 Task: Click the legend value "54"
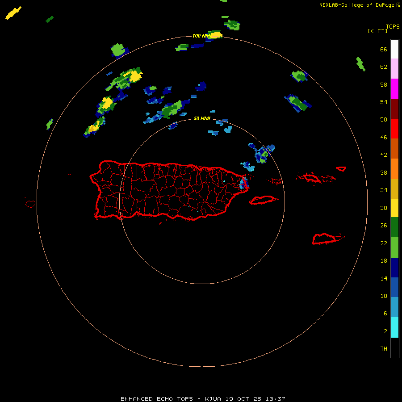tap(384, 102)
